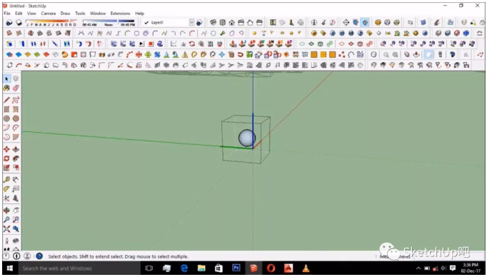Open the Draw menu
487x277 pixels.
coord(65,14)
